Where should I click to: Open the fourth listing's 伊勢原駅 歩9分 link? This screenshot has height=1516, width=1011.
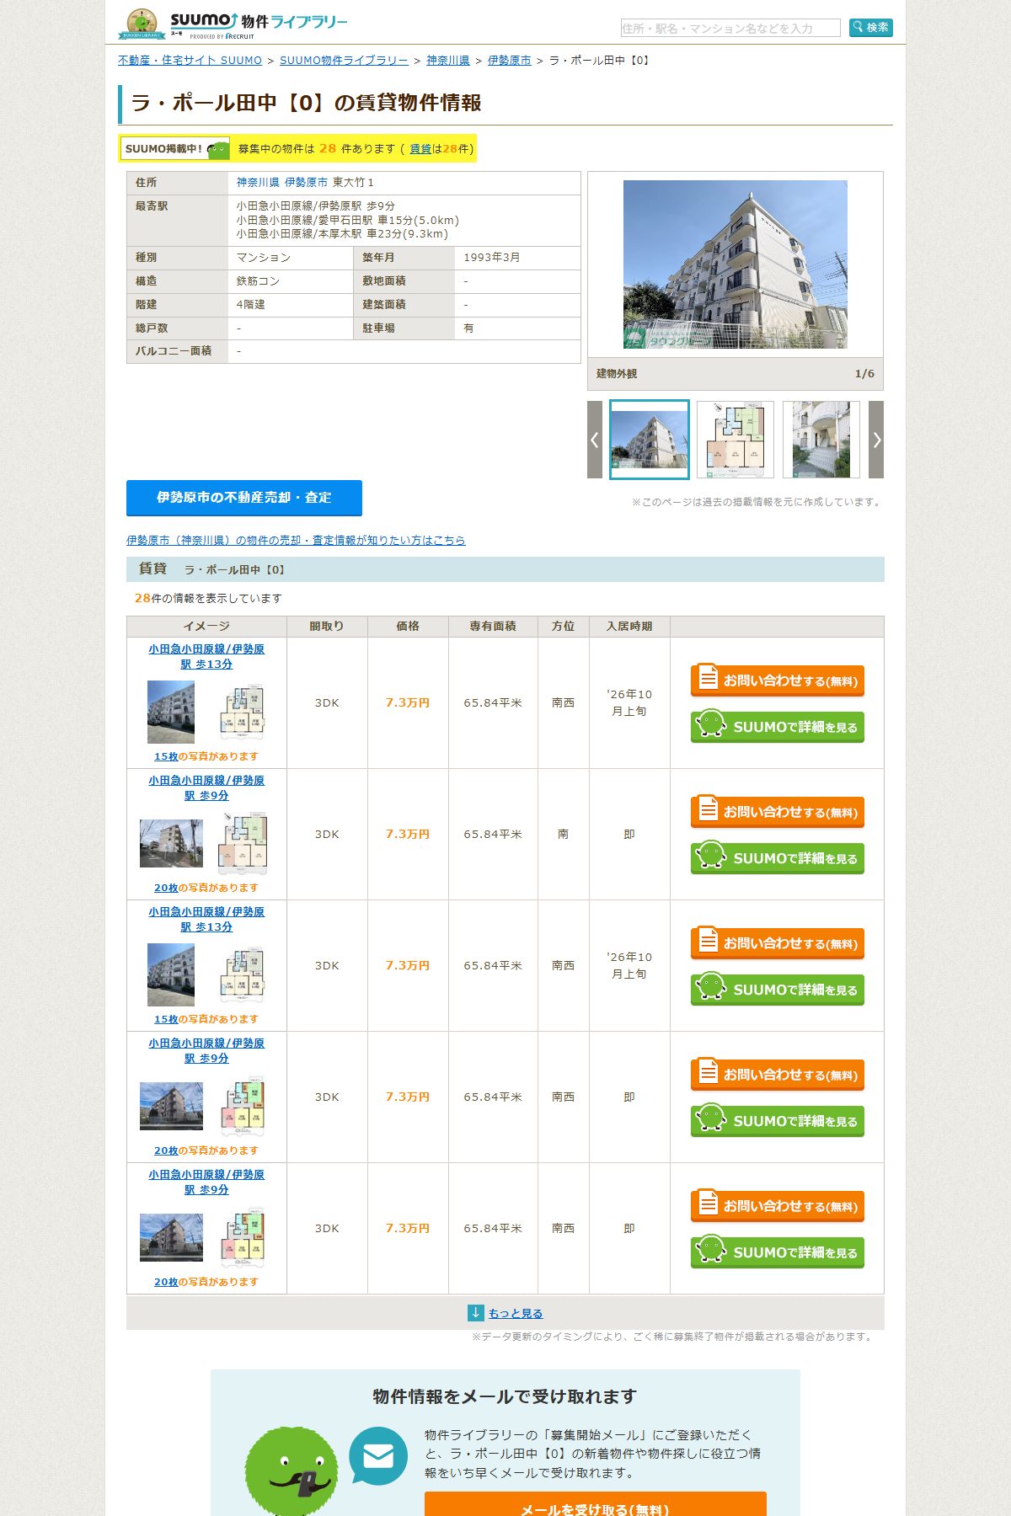tap(206, 1051)
